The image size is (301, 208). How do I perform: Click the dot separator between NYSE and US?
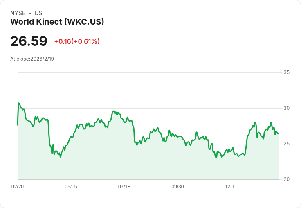tap(30, 13)
